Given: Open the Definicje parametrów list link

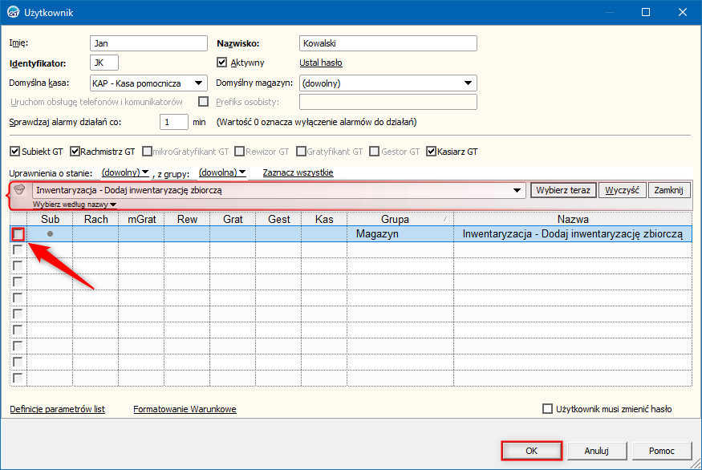Looking at the screenshot, I should point(57,409).
